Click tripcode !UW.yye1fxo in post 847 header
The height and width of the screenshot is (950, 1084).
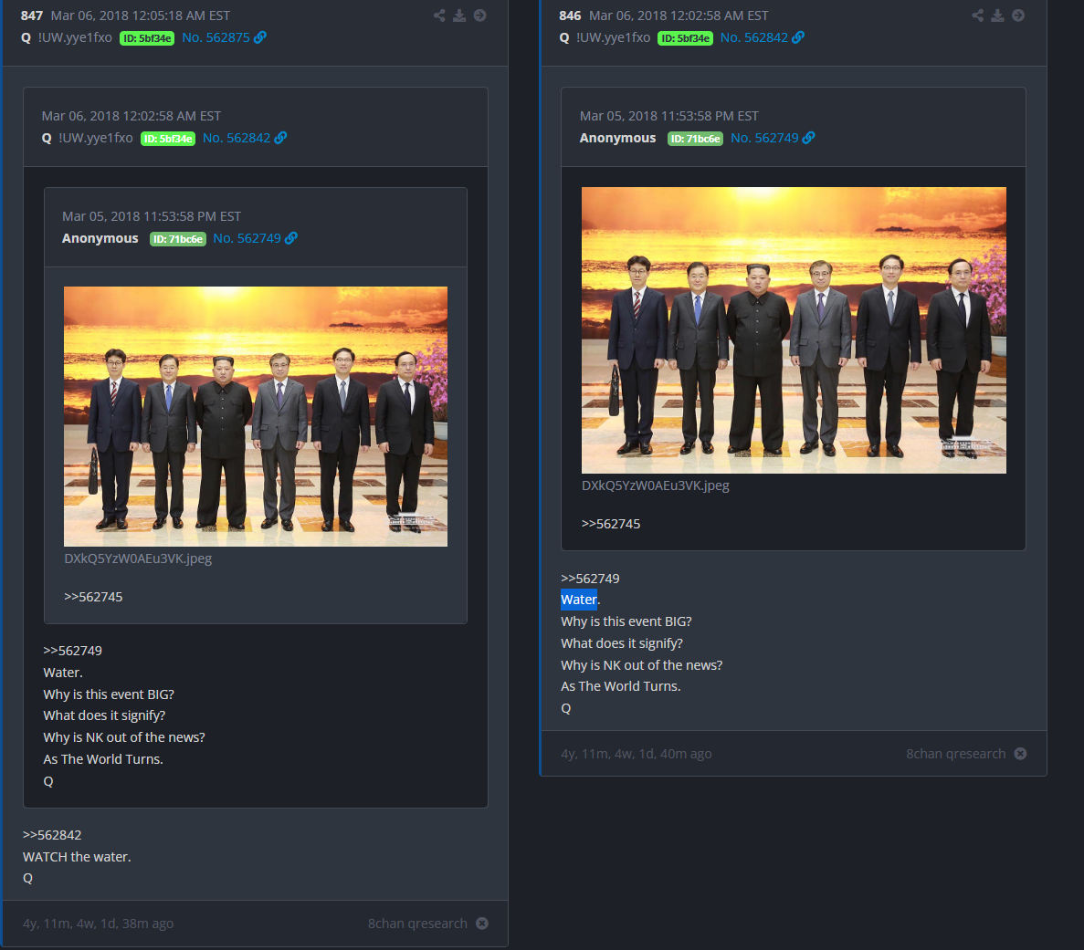coord(76,37)
